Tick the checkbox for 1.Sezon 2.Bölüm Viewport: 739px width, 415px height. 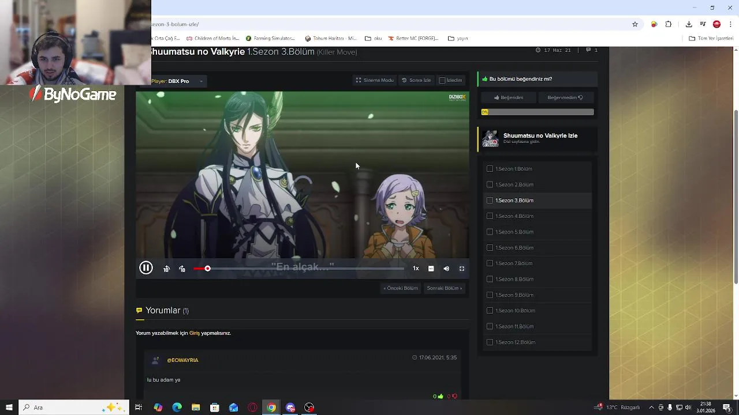[x=490, y=184]
